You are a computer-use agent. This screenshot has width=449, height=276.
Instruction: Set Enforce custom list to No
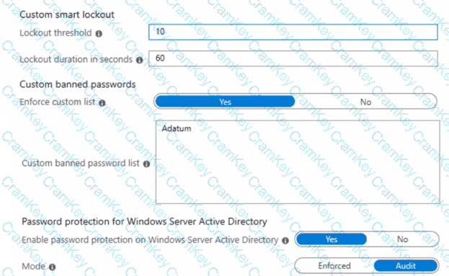click(365, 102)
